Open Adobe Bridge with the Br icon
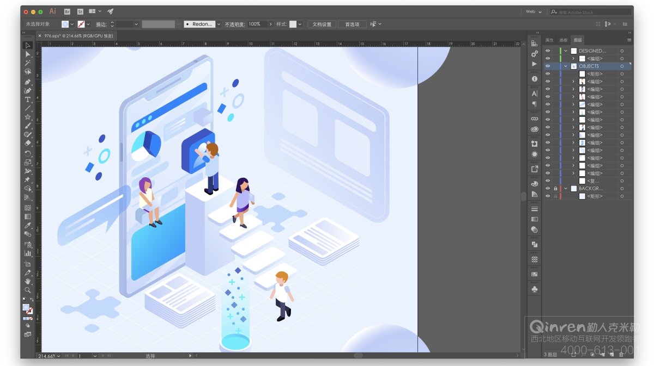Screen dimensions: 654x366 (67, 11)
